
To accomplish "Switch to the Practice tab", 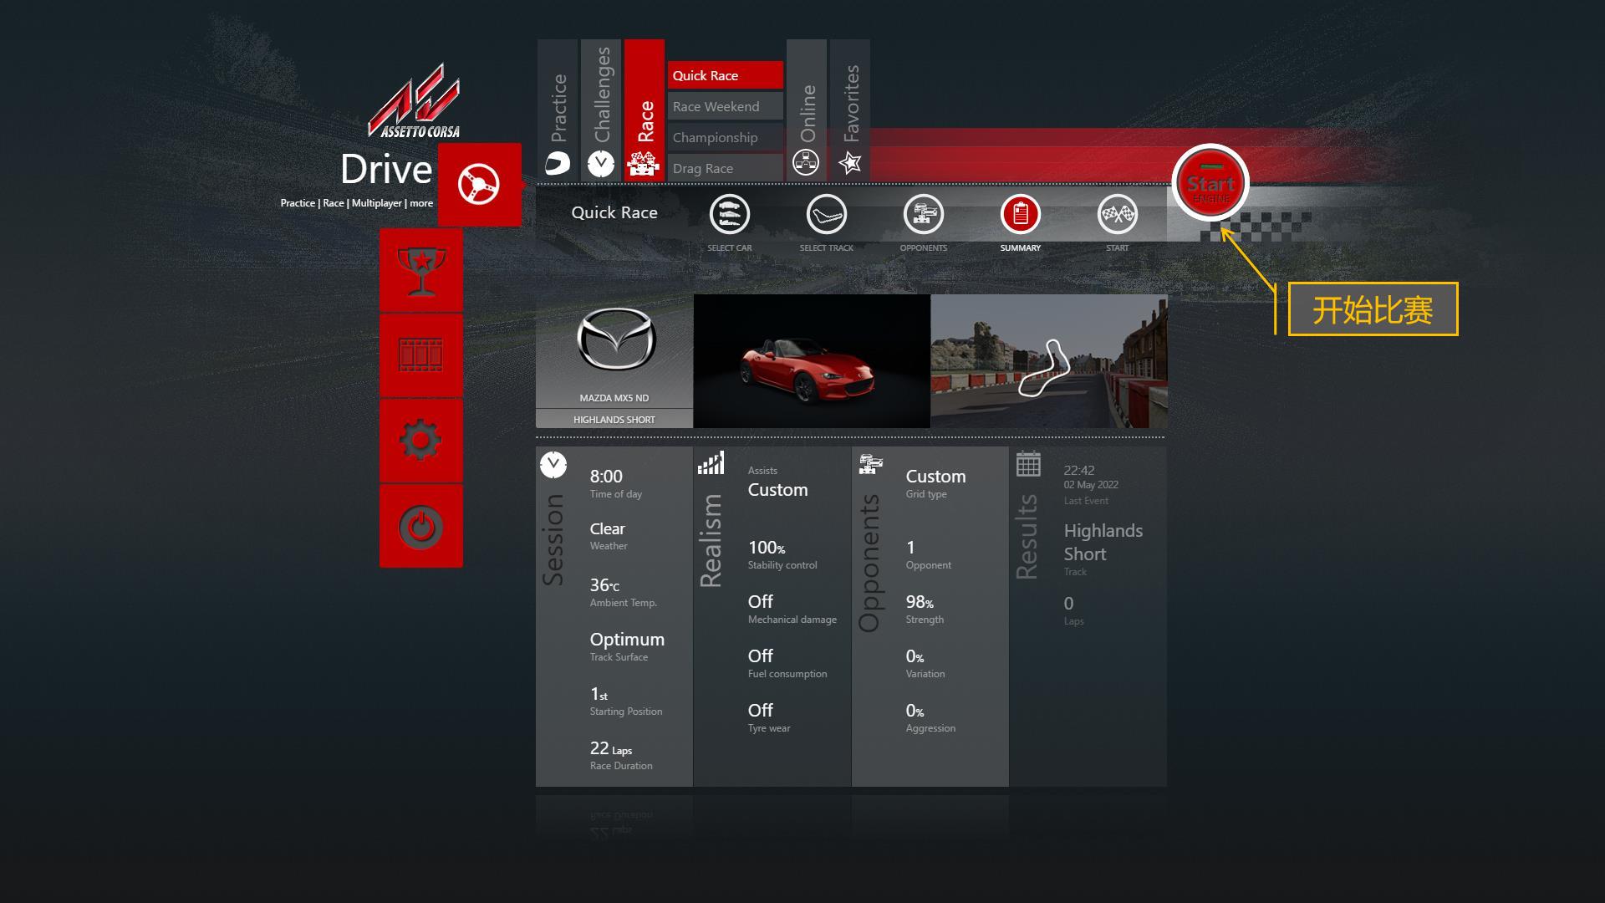I will 558,110.
